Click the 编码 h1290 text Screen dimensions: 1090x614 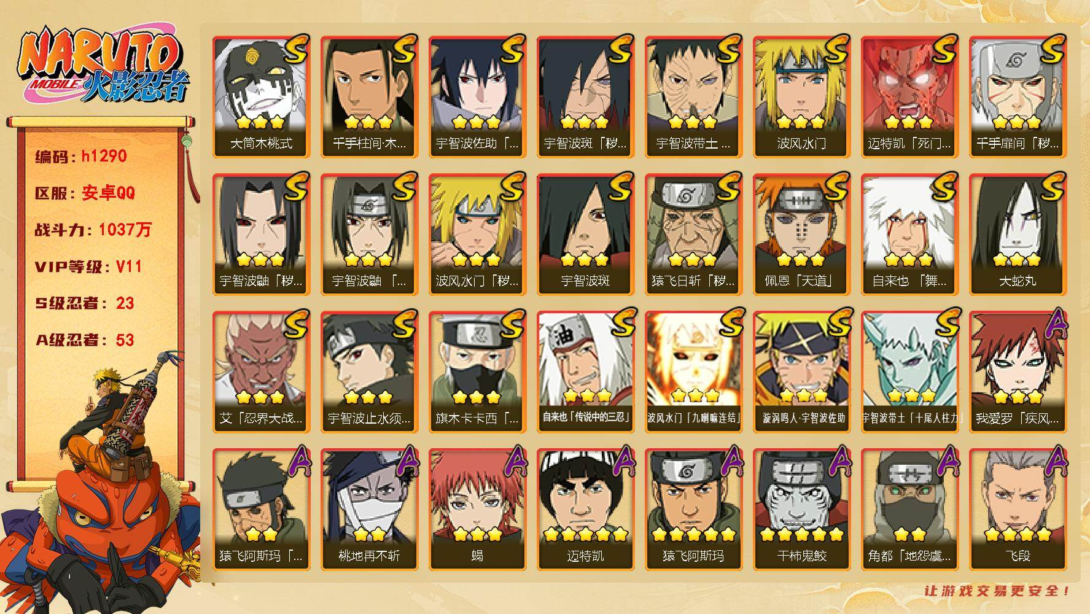tap(80, 156)
